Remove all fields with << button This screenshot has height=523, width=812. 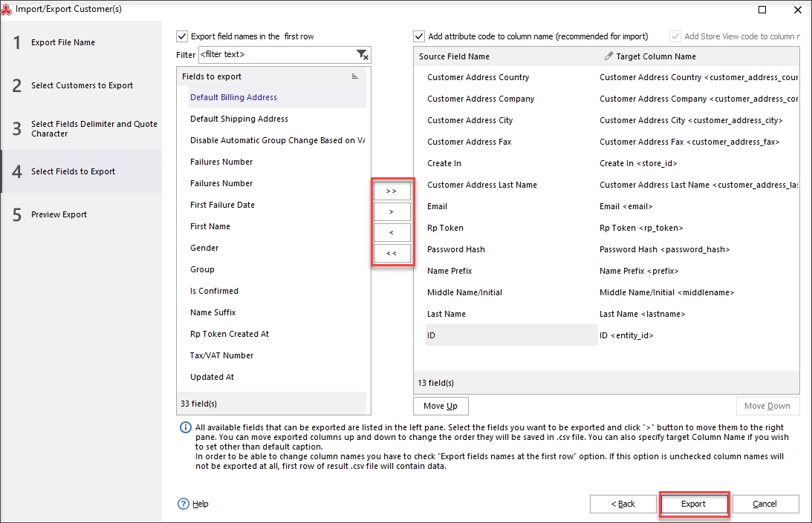(x=392, y=253)
